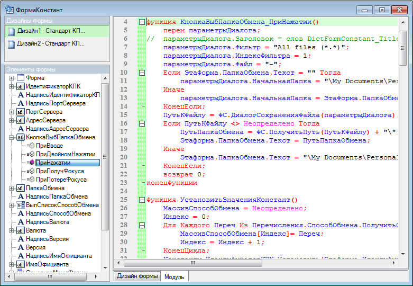This screenshot has height=286, width=413.
Task: Select Дизайн1 - Стандарт КП design
Action: pyautogui.click(x=57, y=31)
